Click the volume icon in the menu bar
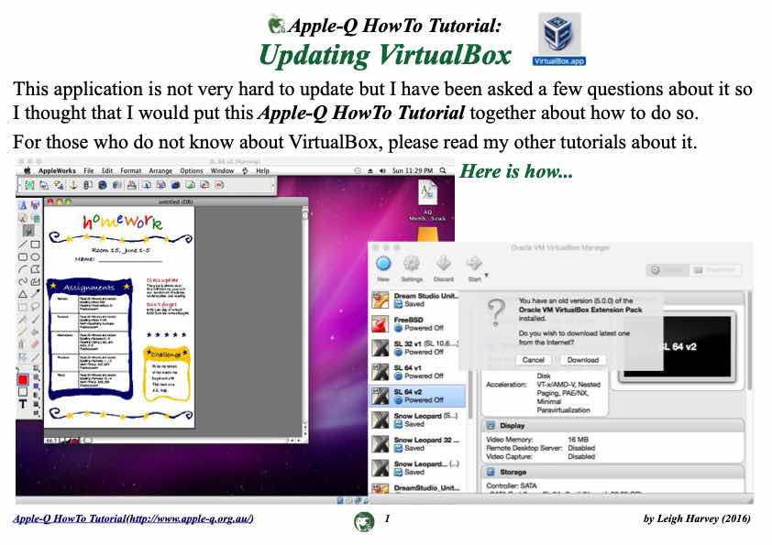The width and height of the screenshot is (772, 545). click(x=382, y=170)
